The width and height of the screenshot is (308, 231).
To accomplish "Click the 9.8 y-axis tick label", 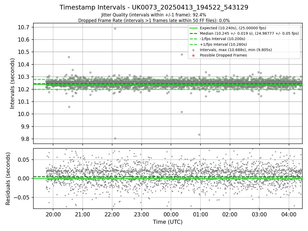I will (x=25, y=139).
